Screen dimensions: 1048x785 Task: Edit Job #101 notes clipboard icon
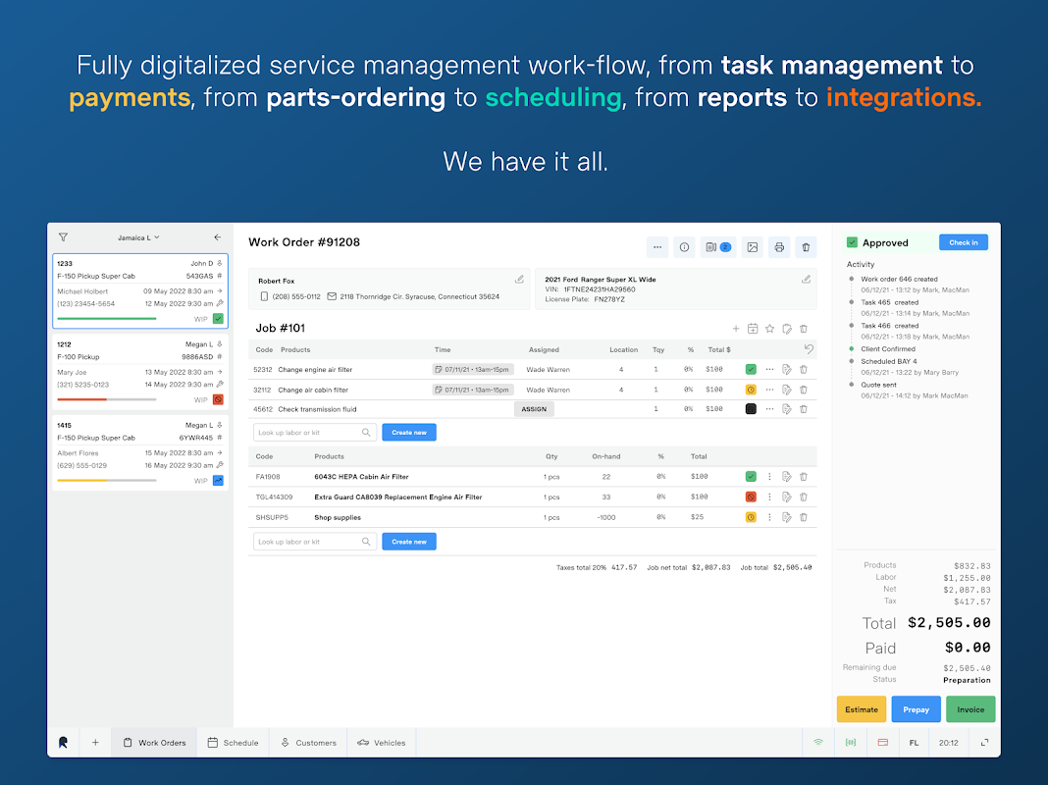click(787, 329)
